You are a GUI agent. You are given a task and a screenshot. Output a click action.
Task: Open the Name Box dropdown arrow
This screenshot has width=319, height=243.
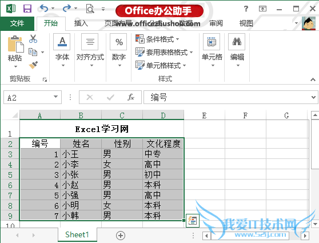pyautogui.click(x=55, y=97)
